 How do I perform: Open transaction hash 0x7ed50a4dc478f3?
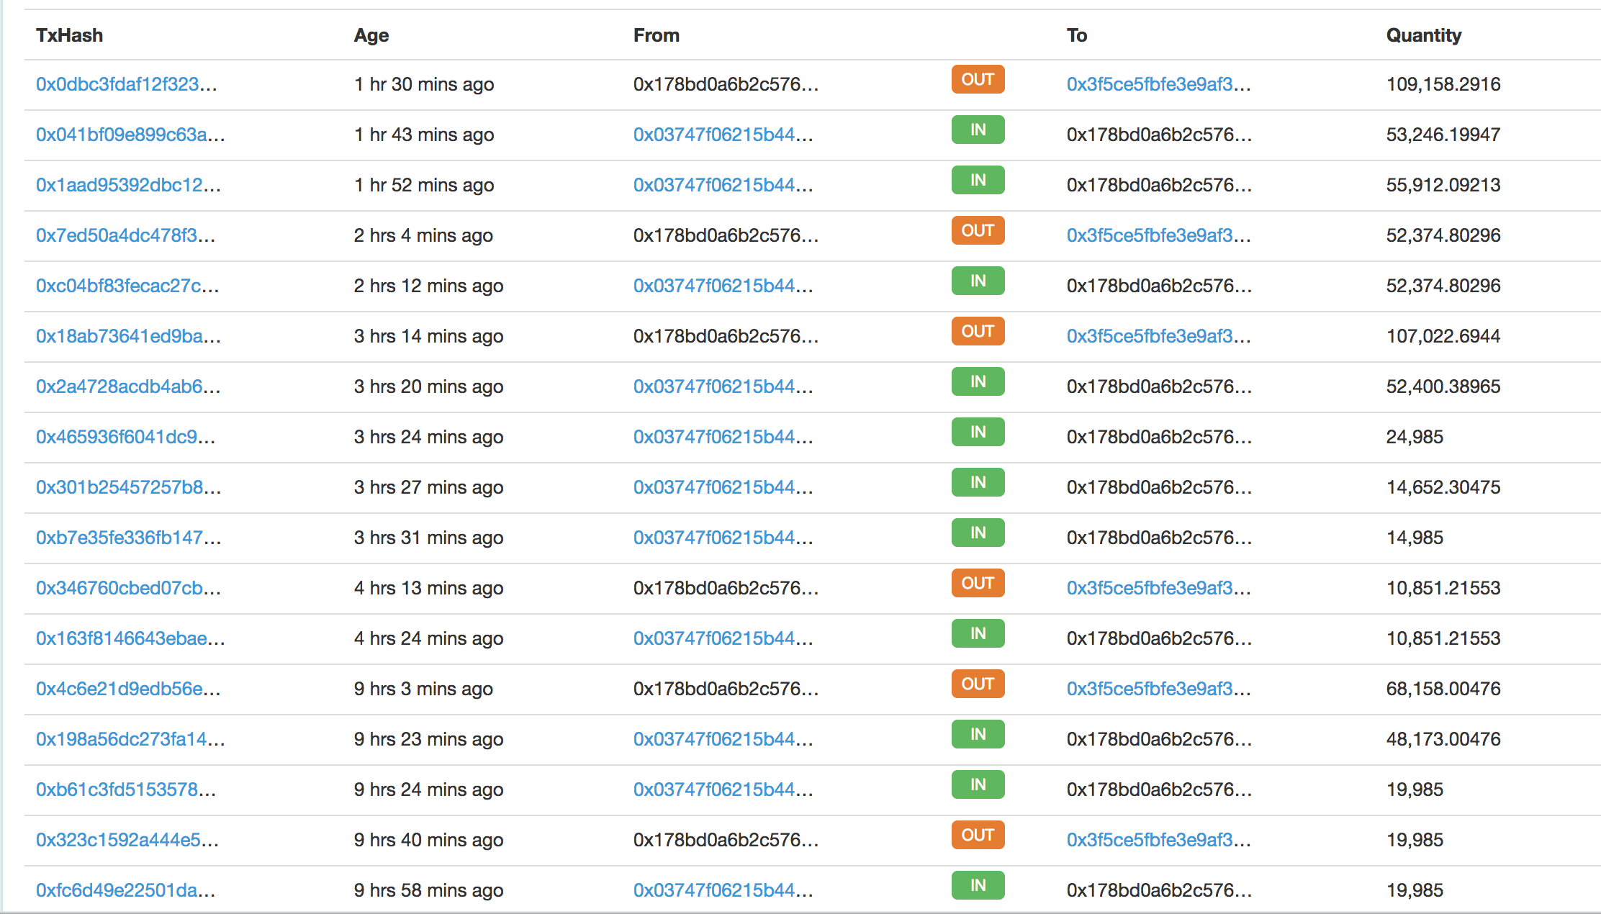[125, 235]
